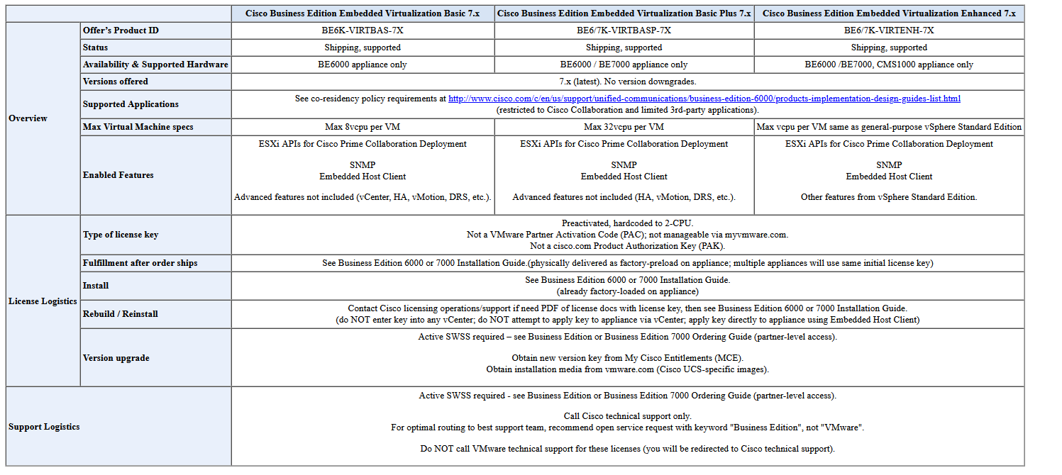Select the 'Versions offered' row label
The image size is (1062, 475).
(116, 82)
